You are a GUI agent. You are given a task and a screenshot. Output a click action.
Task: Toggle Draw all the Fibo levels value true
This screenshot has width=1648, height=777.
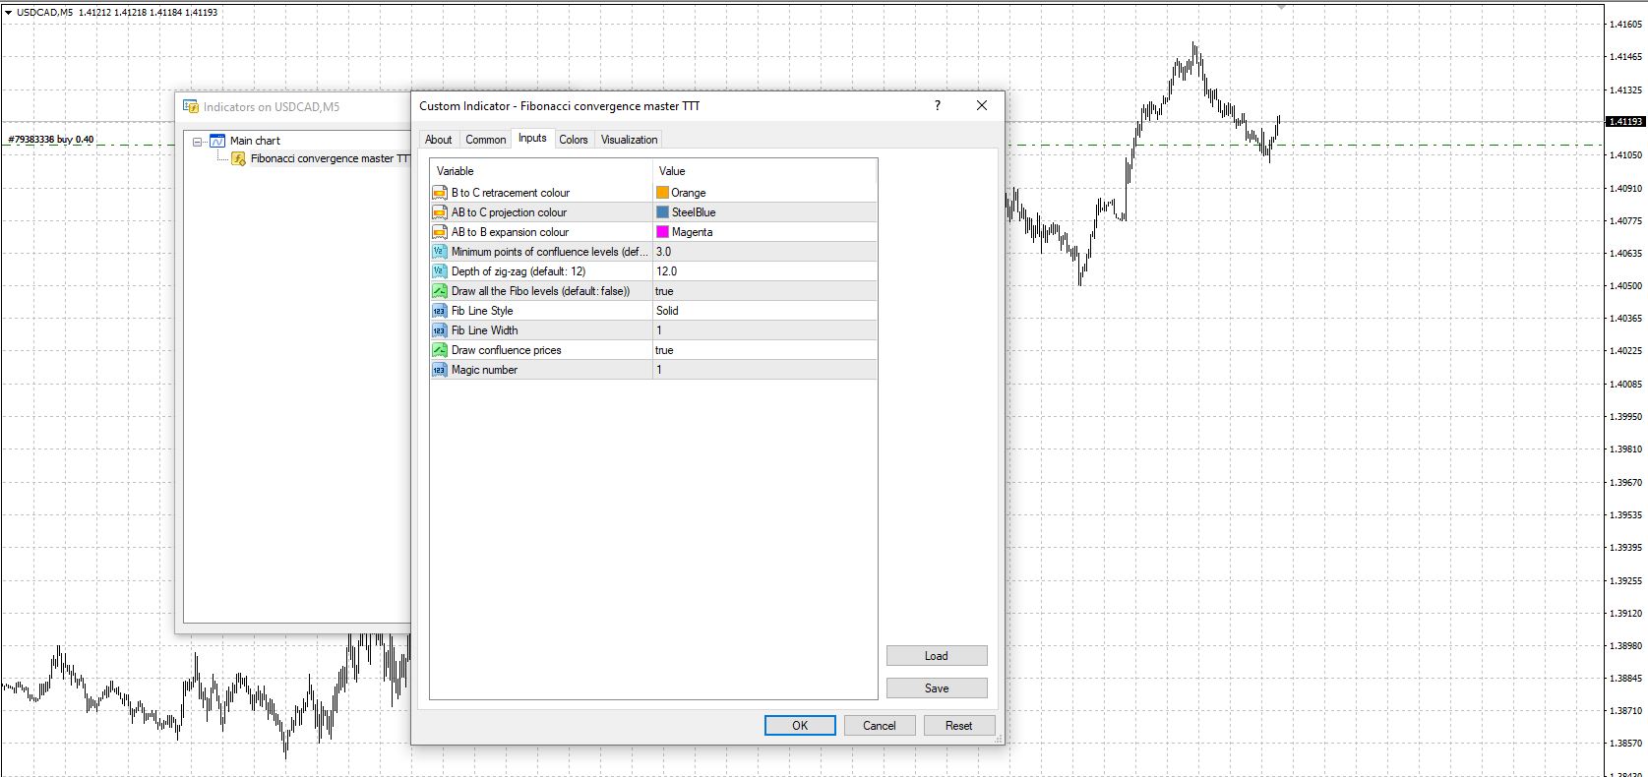[763, 291]
